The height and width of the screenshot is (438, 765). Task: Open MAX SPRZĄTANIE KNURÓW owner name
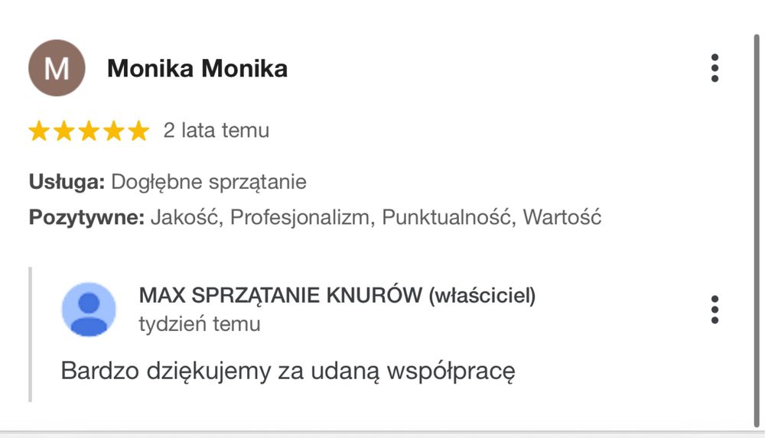click(x=337, y=296)
